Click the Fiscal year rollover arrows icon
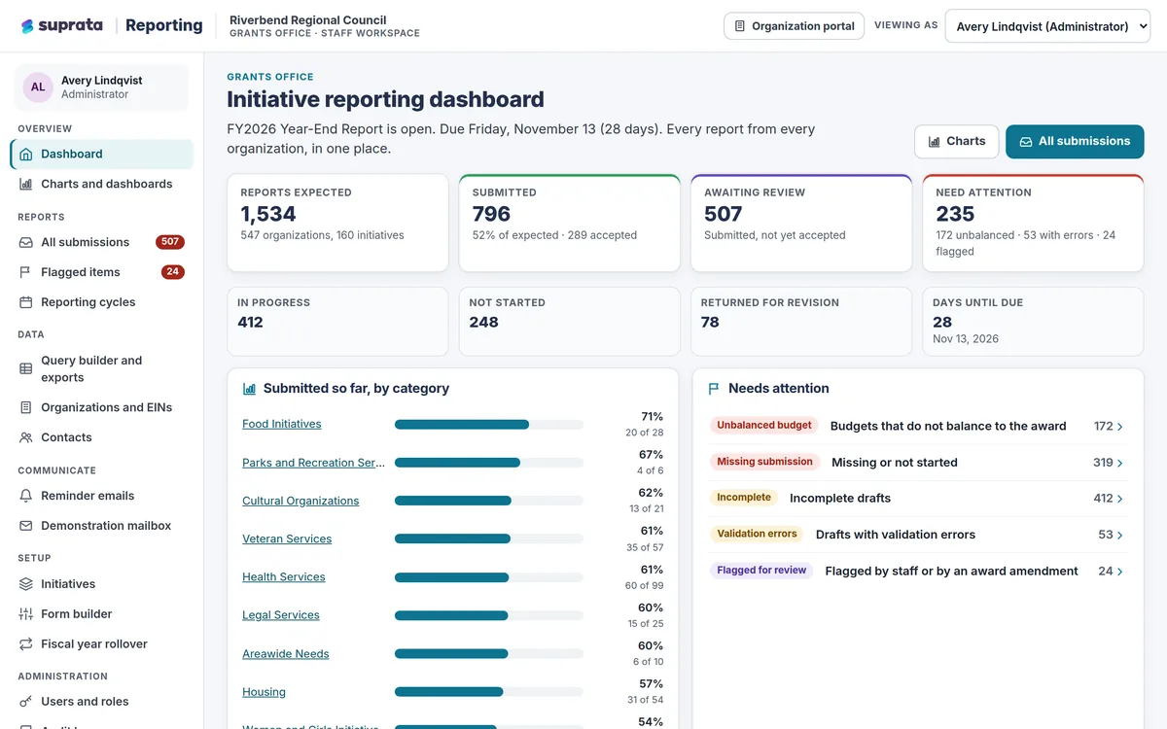 pos(26,643)
